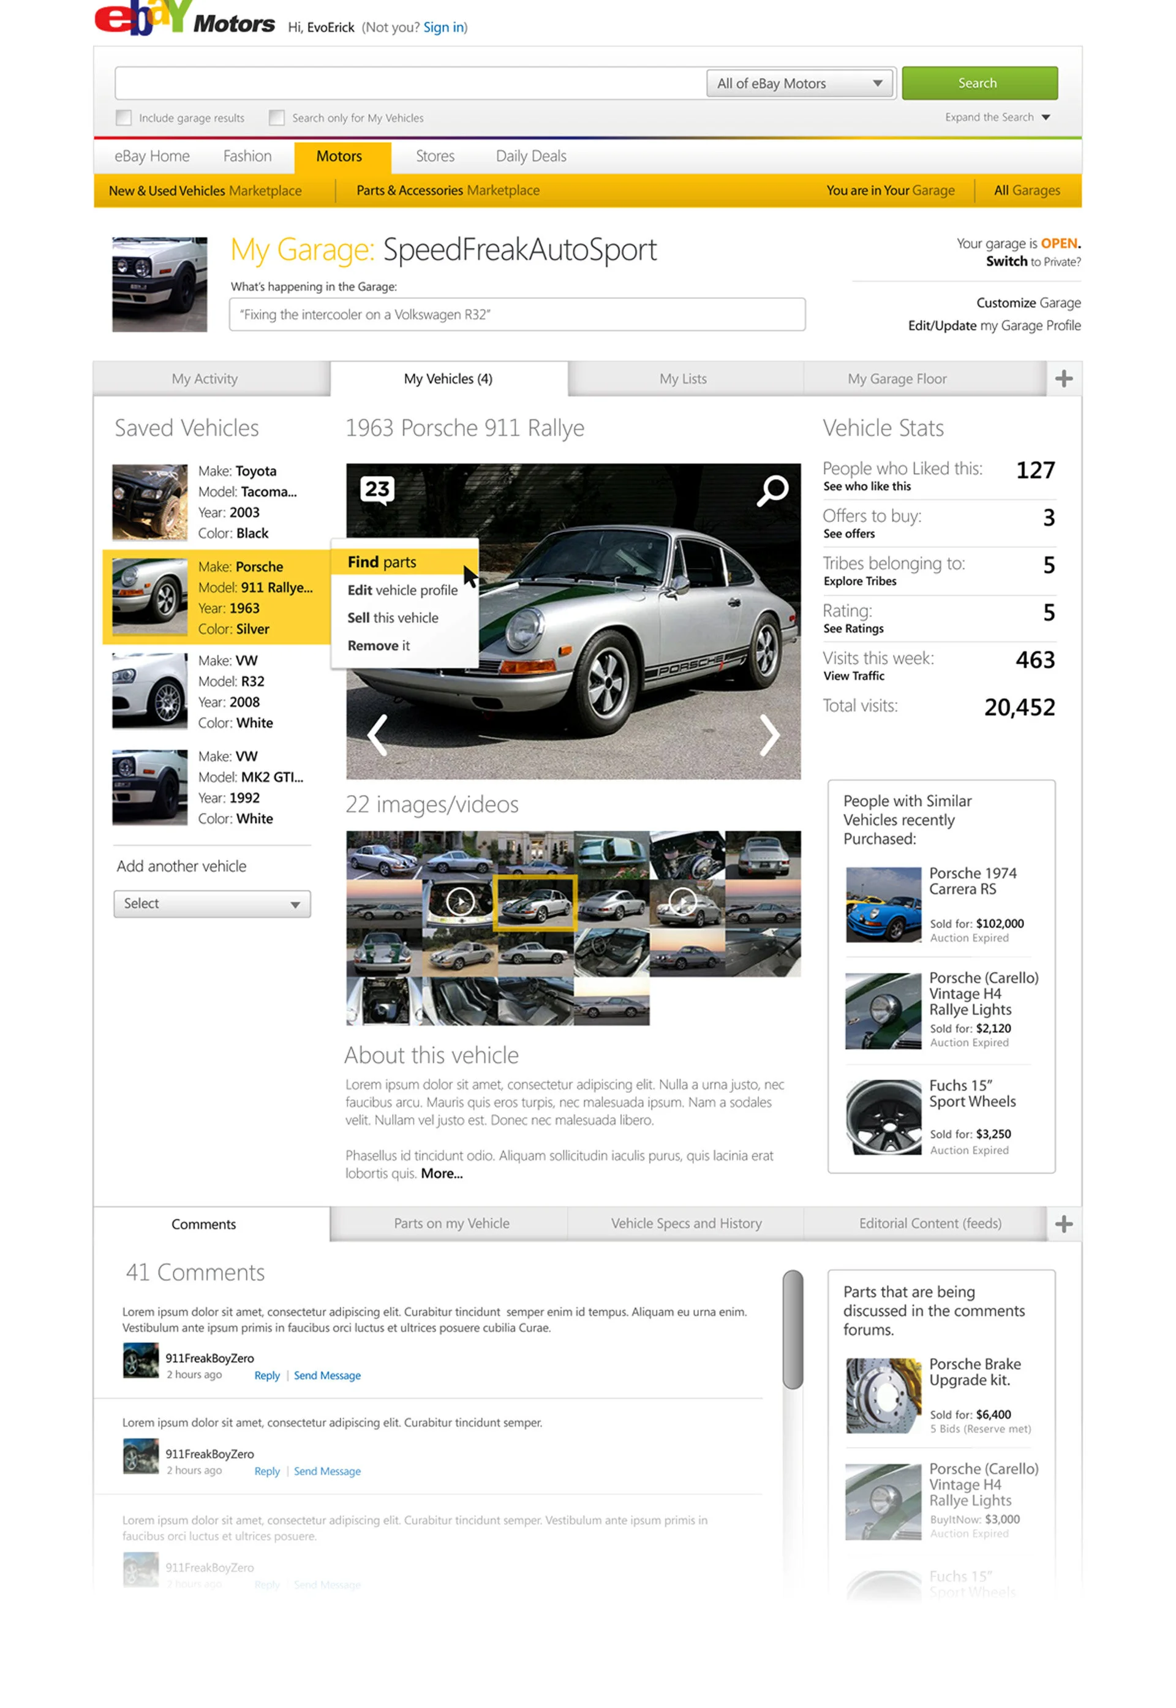
Task: Click the green Search button
Action: [x=979, y=83]
